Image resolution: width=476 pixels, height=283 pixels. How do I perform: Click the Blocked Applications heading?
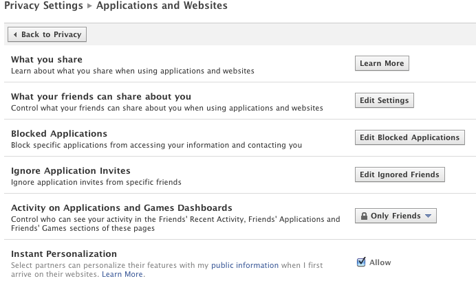59,133
